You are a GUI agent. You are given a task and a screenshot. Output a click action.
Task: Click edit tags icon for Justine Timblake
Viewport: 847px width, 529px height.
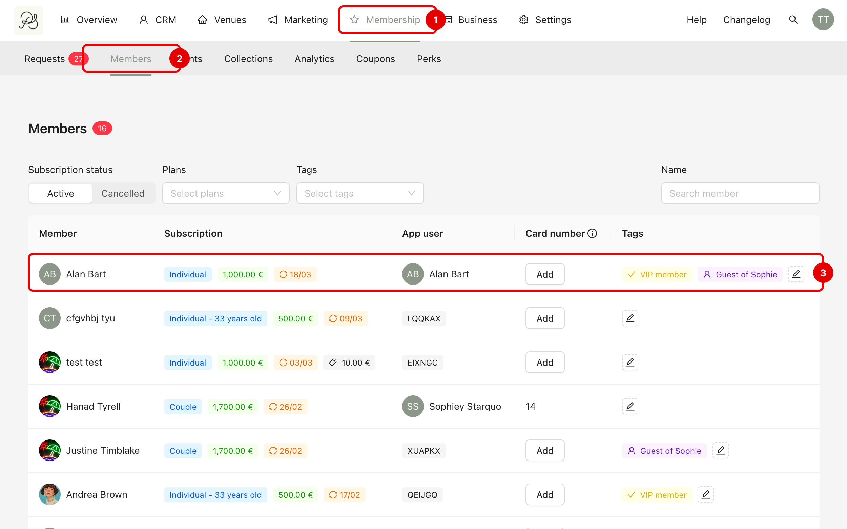(x=720, y=451)
